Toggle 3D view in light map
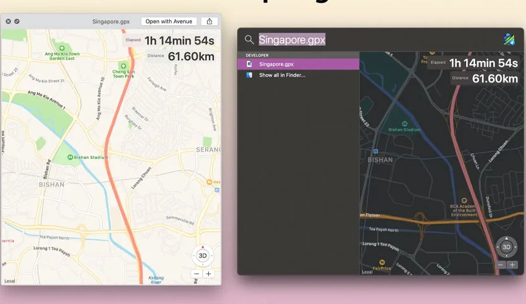This screenshot has width=526, height=304. (x=203, y=256)
